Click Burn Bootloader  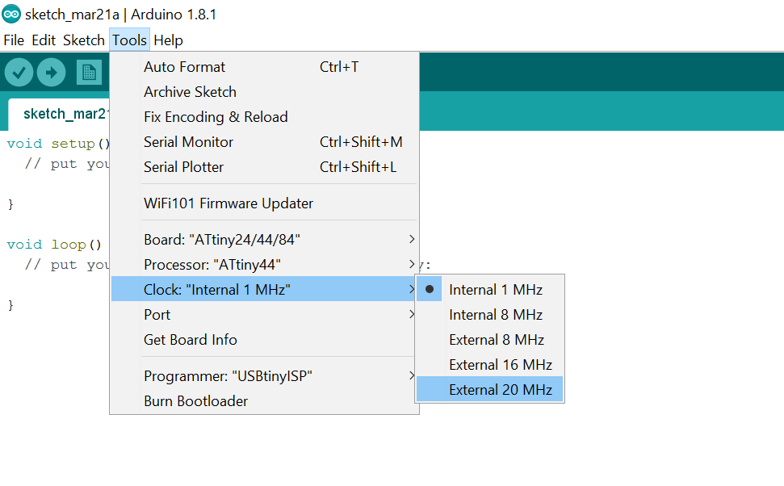click(265, 401)
